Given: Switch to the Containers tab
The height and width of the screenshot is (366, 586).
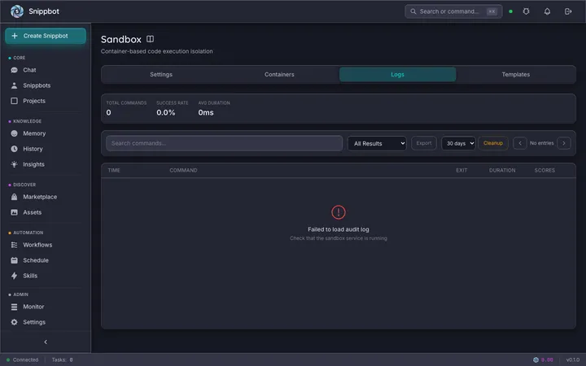Looking at the screenshot, I should point(279,74).
